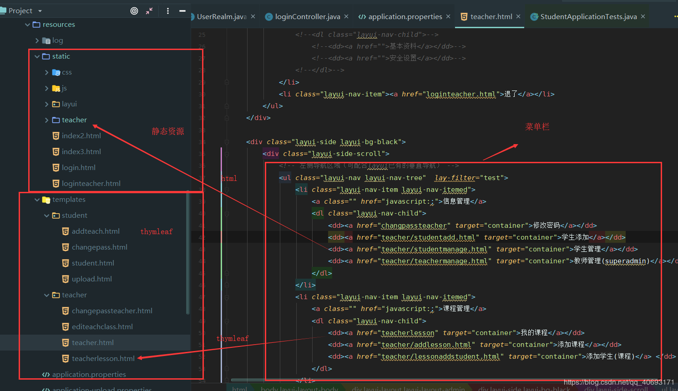Click the log folder icon
The height and width of the screenshot is (391, 678).
click(46, 40)
